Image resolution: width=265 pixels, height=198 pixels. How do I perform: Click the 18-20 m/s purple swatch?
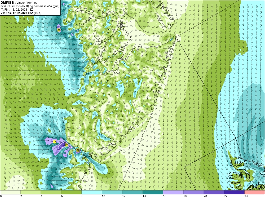click(x=193, y=192)
